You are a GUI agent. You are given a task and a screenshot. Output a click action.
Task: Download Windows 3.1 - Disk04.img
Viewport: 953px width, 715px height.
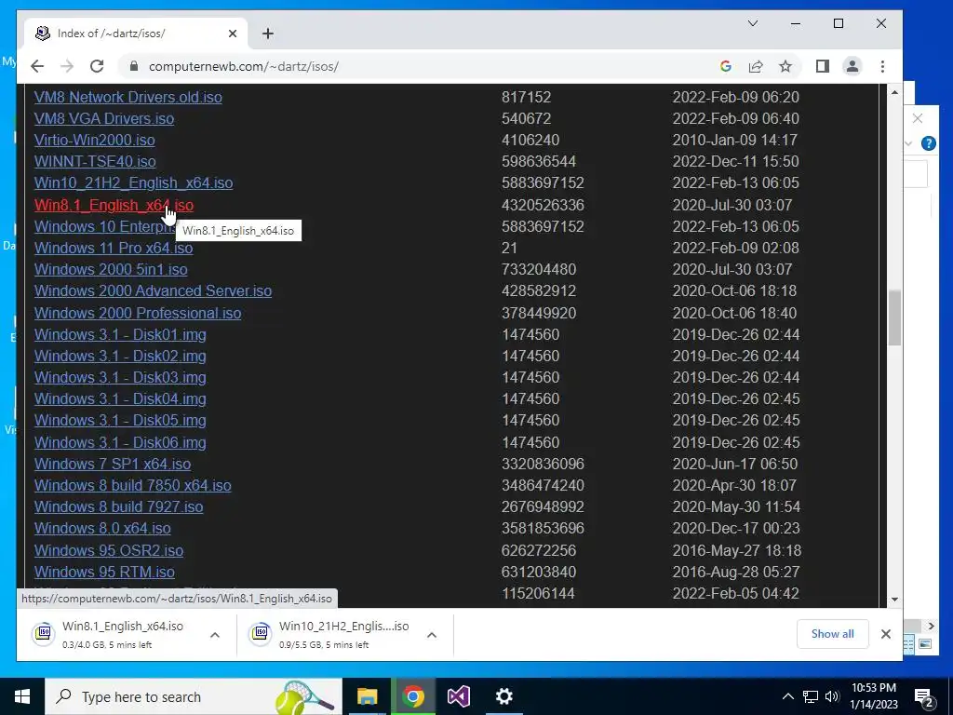[x=120, y=398]
